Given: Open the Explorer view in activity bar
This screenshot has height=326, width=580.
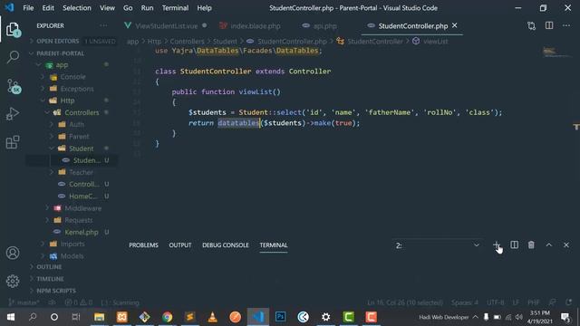Looking at the screenshot, I should (x=13, y=30).
